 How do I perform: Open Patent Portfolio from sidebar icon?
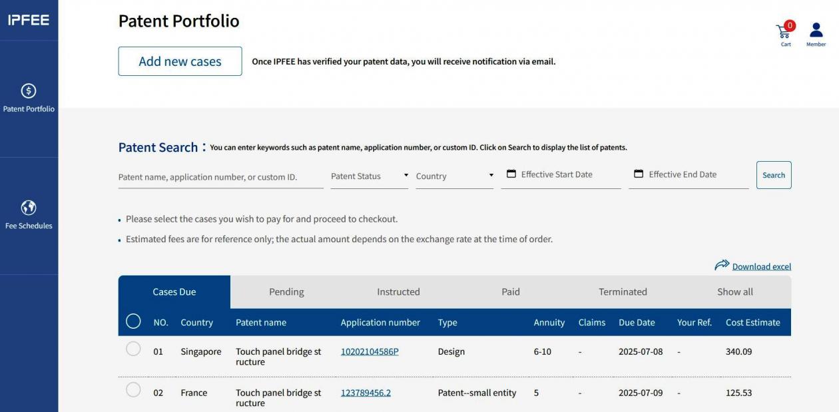point(29,91)
